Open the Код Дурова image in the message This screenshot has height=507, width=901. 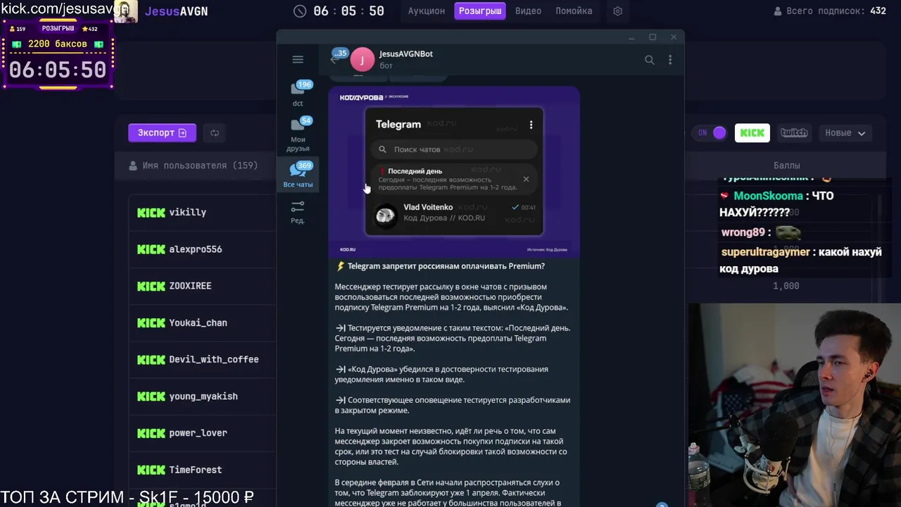coord(454,172)
